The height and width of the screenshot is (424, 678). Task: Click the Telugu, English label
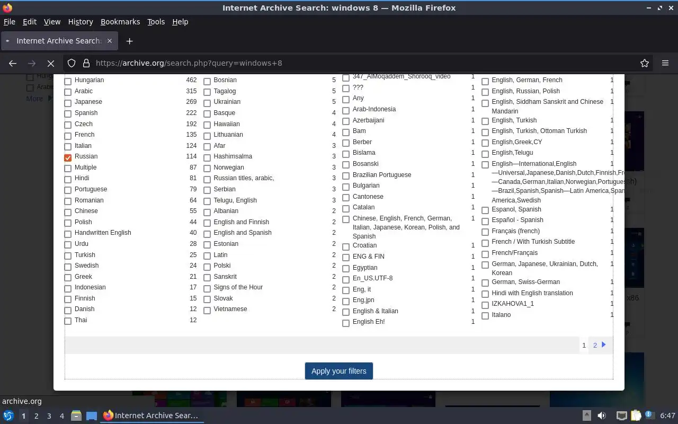click(x=235, y=200)
